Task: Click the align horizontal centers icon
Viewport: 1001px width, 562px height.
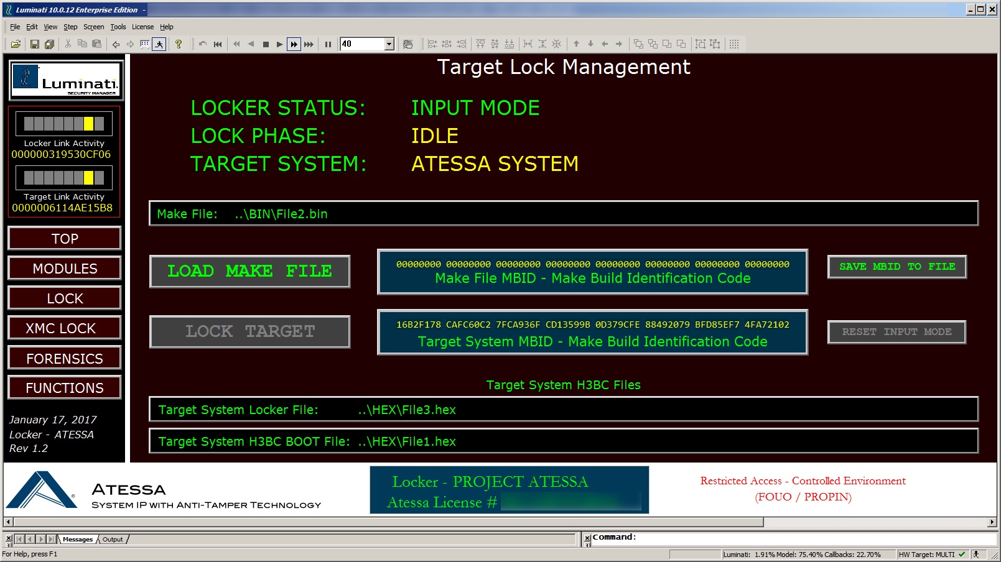Action: pos(447,44)
